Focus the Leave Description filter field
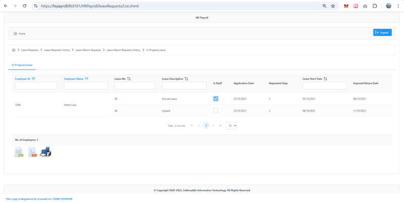 184,85
